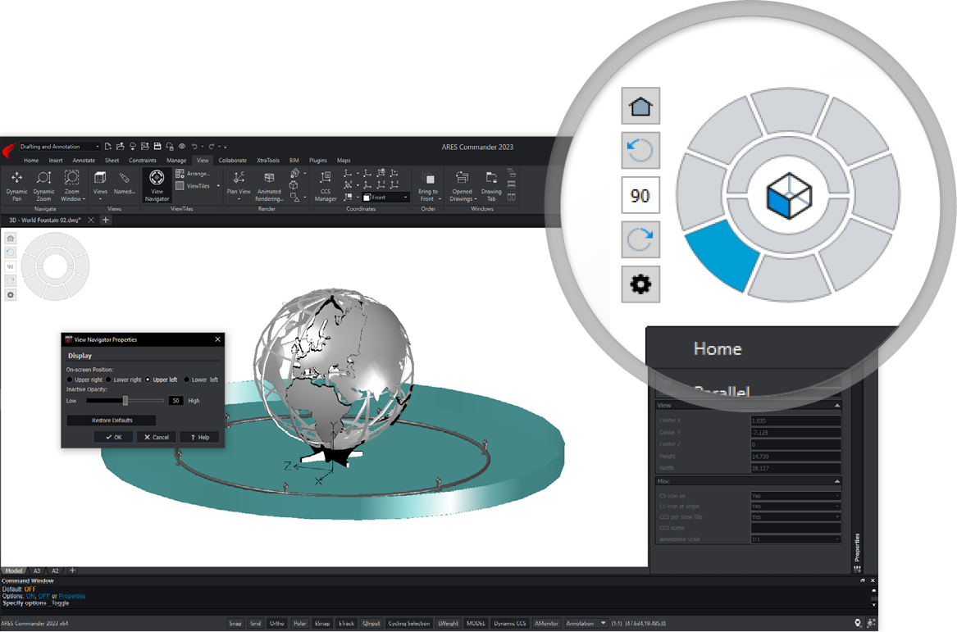Expand the Plan View dropdown
This screenshot has height=632, width=957.
tap(239, 199)
